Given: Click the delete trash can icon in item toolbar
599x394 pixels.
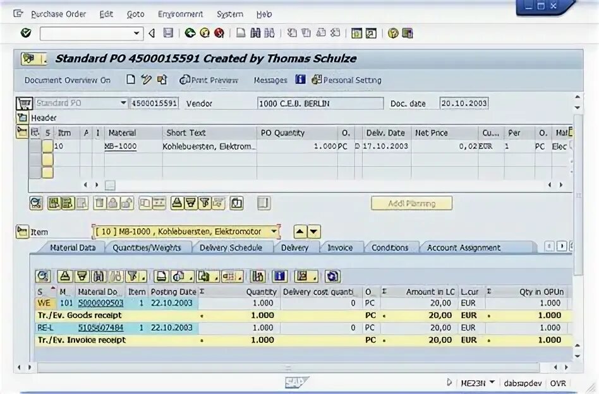Looking at the screenshot, I should [99, 203].
